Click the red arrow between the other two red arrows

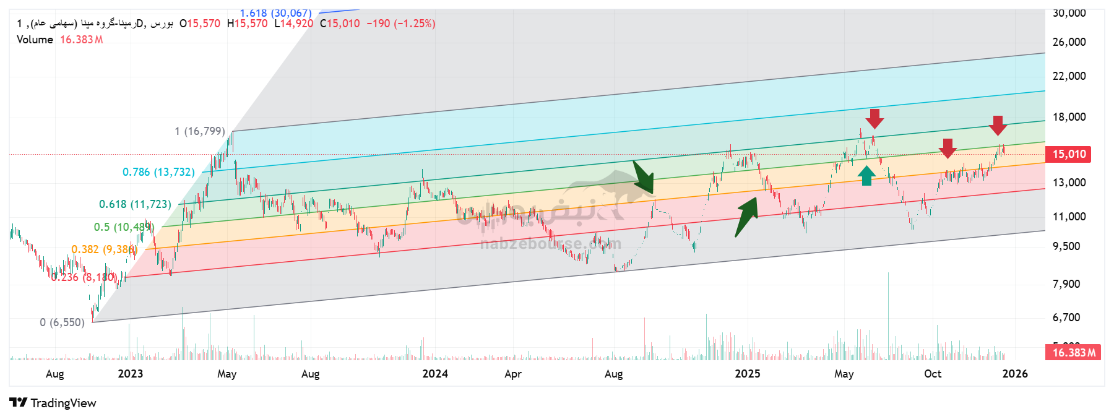pos(948,149)
